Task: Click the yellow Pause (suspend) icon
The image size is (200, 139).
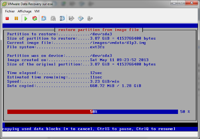Action: coord(16,18)
